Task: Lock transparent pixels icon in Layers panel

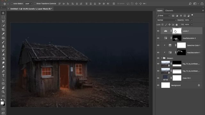Action: (162, 25)
